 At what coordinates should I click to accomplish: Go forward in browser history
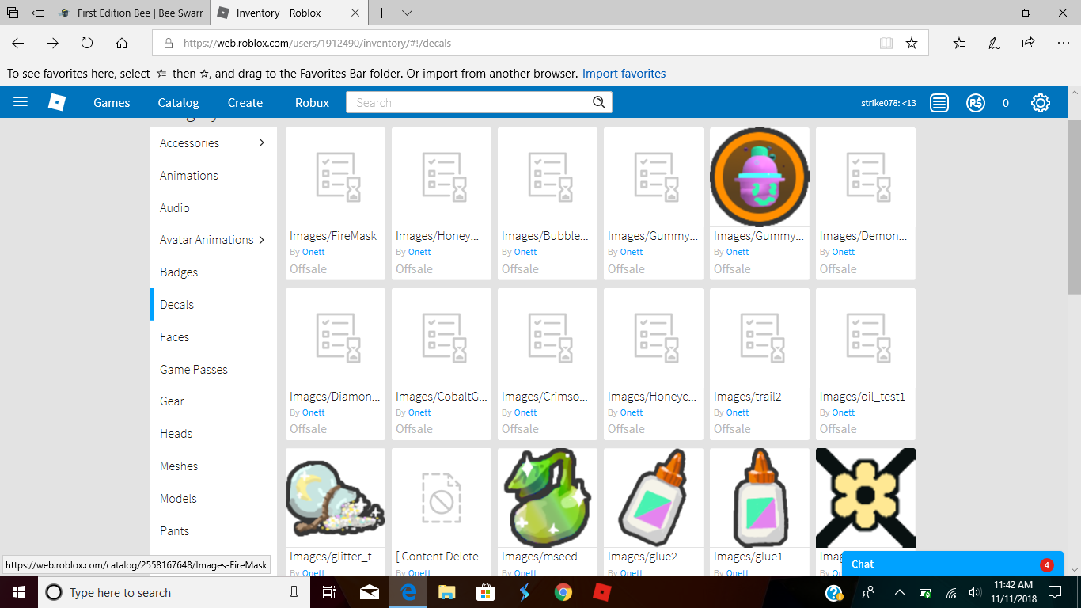click(53, 44)
